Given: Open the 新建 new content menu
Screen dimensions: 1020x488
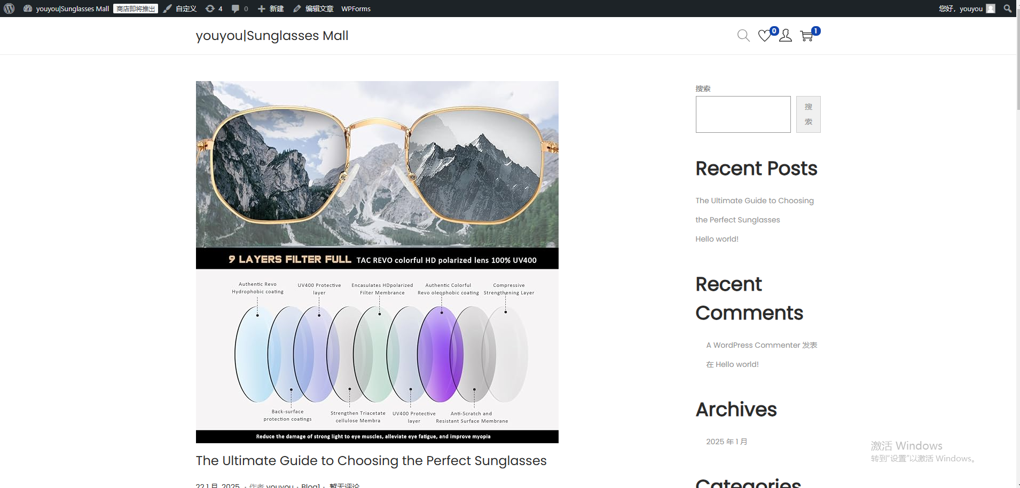Looking at the screenshot, I should click(271, 9).
